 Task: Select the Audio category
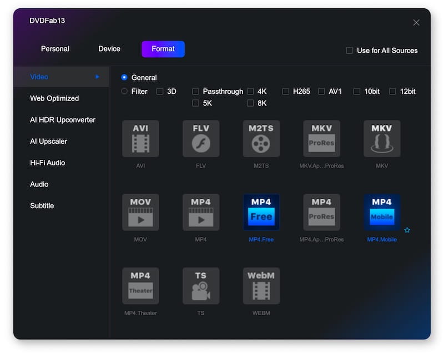tap(39, 184)
